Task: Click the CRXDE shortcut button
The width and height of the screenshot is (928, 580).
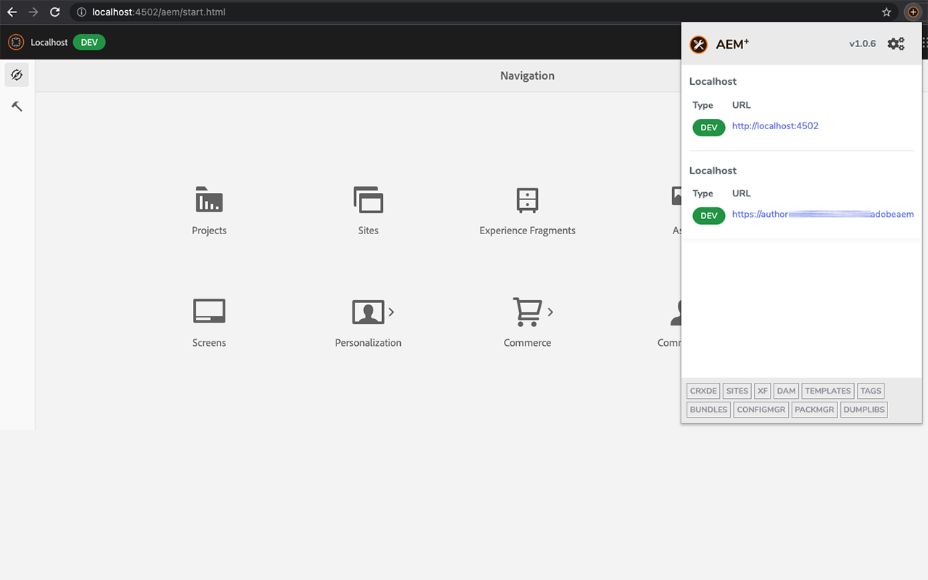Action: point(703,391)
